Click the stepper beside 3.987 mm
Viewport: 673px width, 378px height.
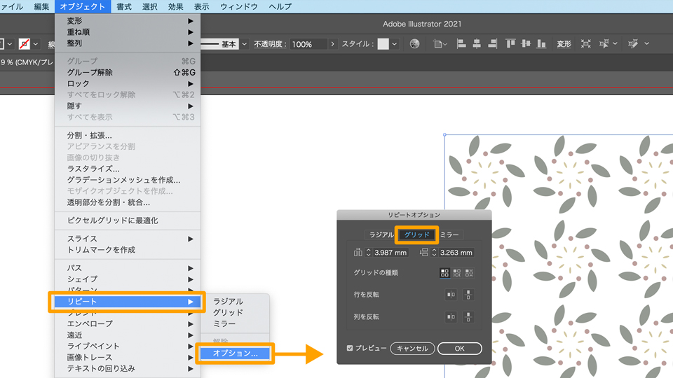pos(368,253)
